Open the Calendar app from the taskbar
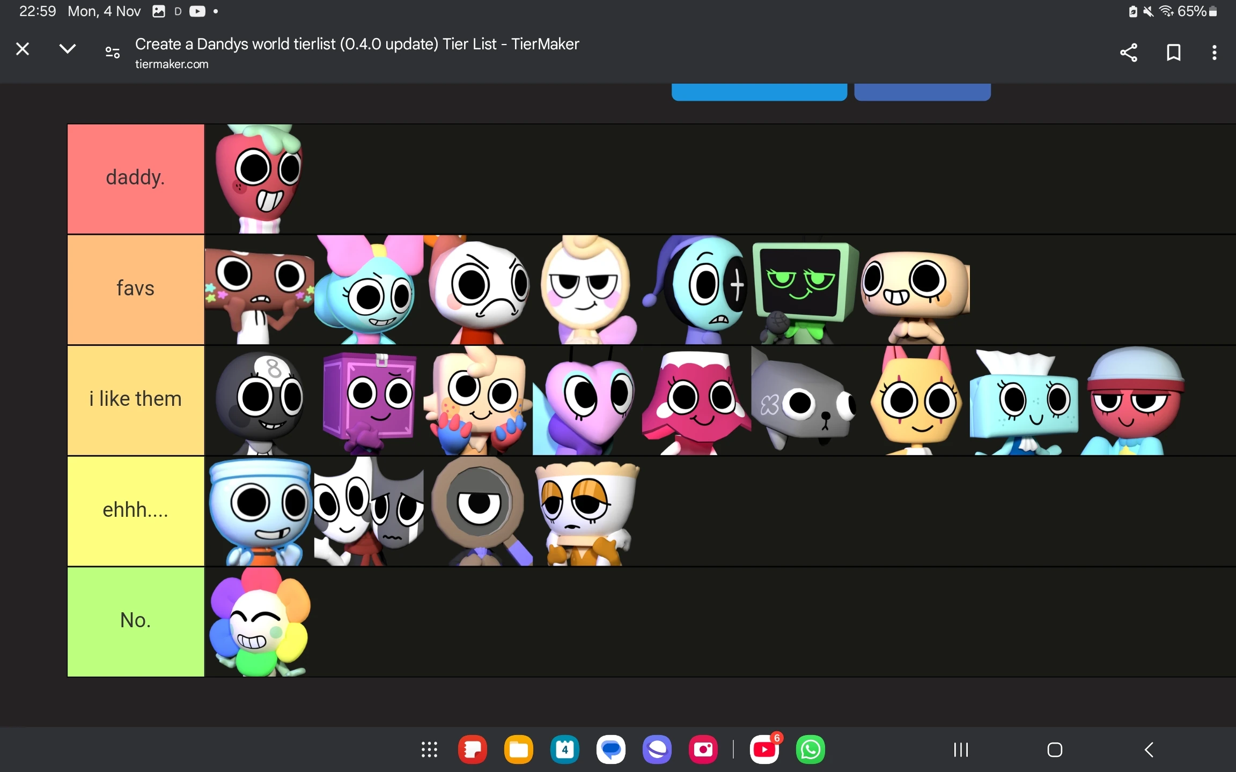Viewport: 1236px width, 772px height. point(564,749)
